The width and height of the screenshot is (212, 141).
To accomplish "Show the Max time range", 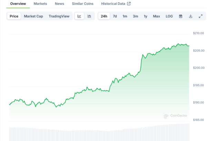I will 157,16.
